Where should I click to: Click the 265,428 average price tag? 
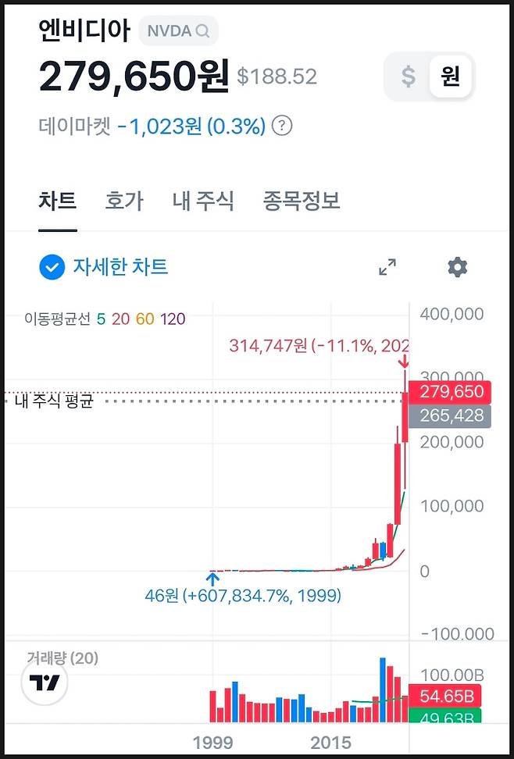pos(452,416)
